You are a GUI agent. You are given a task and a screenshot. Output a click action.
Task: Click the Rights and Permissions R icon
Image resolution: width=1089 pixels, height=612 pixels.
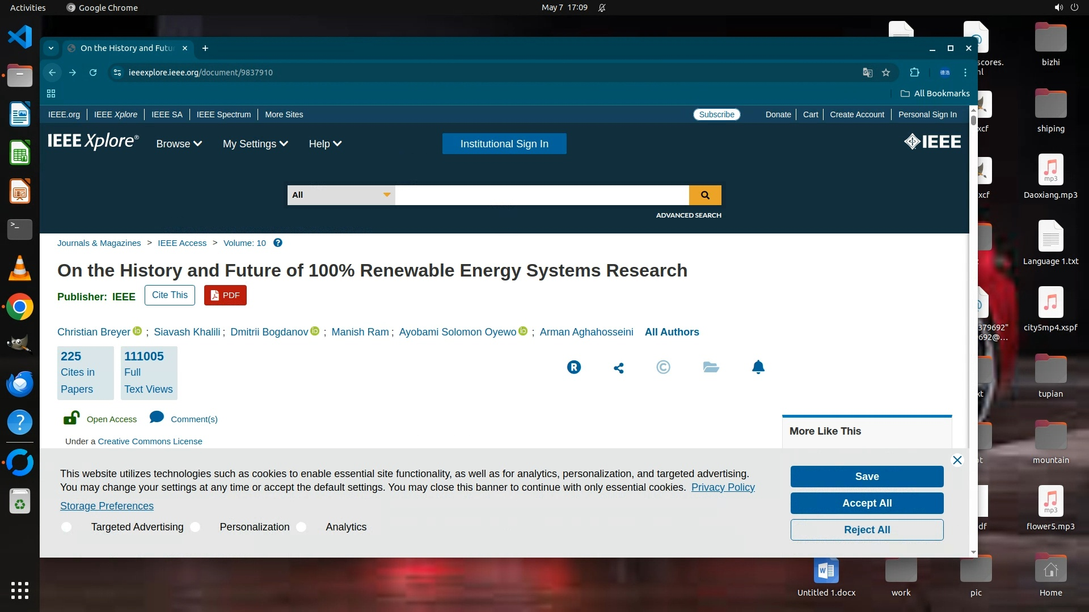(x=574, y=367)
